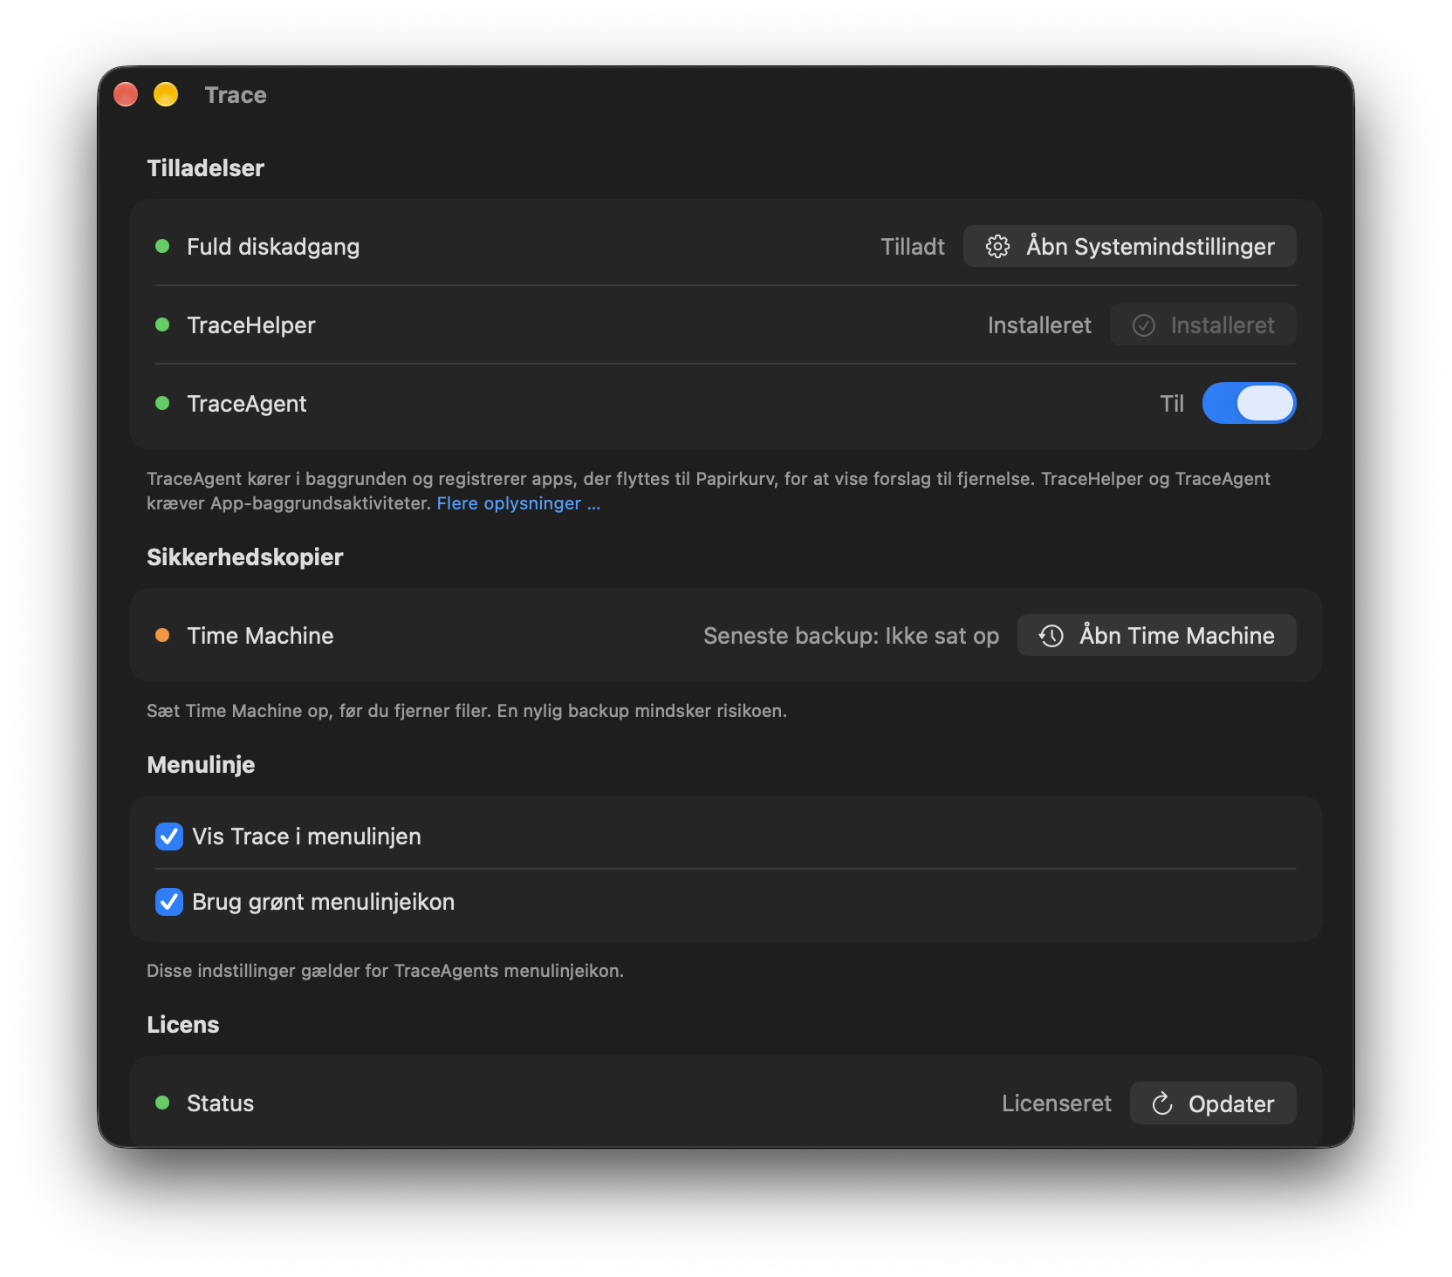The width and height of the screenshot is (1452, 1277).
Task: Minimize the Trace window with yellow button
Action: (x=166, y=94)
